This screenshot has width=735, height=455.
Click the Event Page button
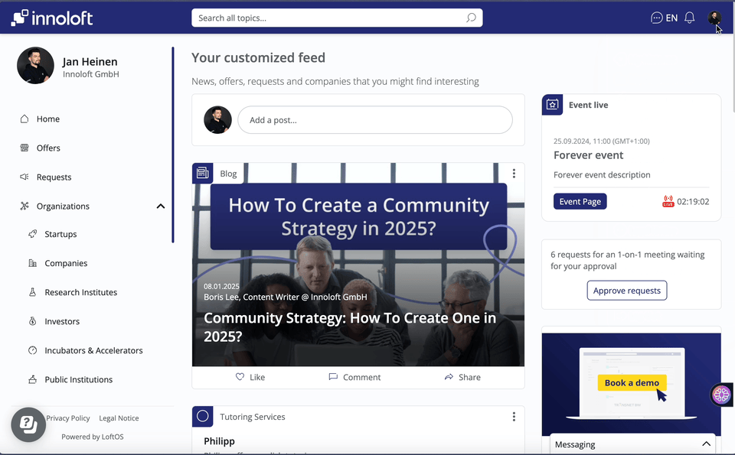tap(580, 202)
